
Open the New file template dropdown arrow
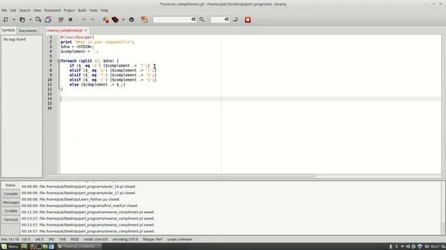click(14, 19)
